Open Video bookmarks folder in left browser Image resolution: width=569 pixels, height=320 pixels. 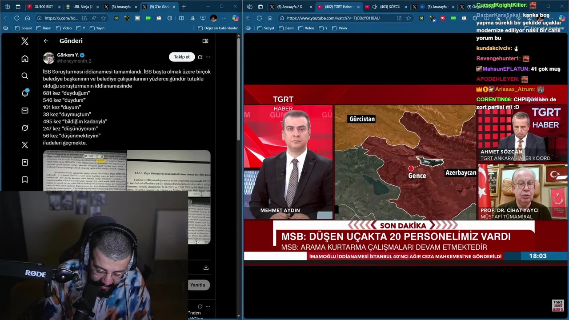(64, 28)
